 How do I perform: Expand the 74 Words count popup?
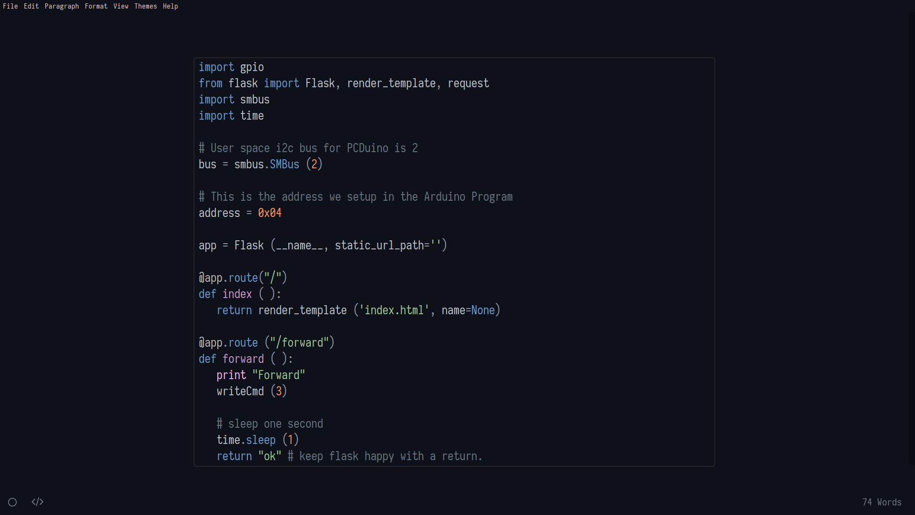click(882, 502)
